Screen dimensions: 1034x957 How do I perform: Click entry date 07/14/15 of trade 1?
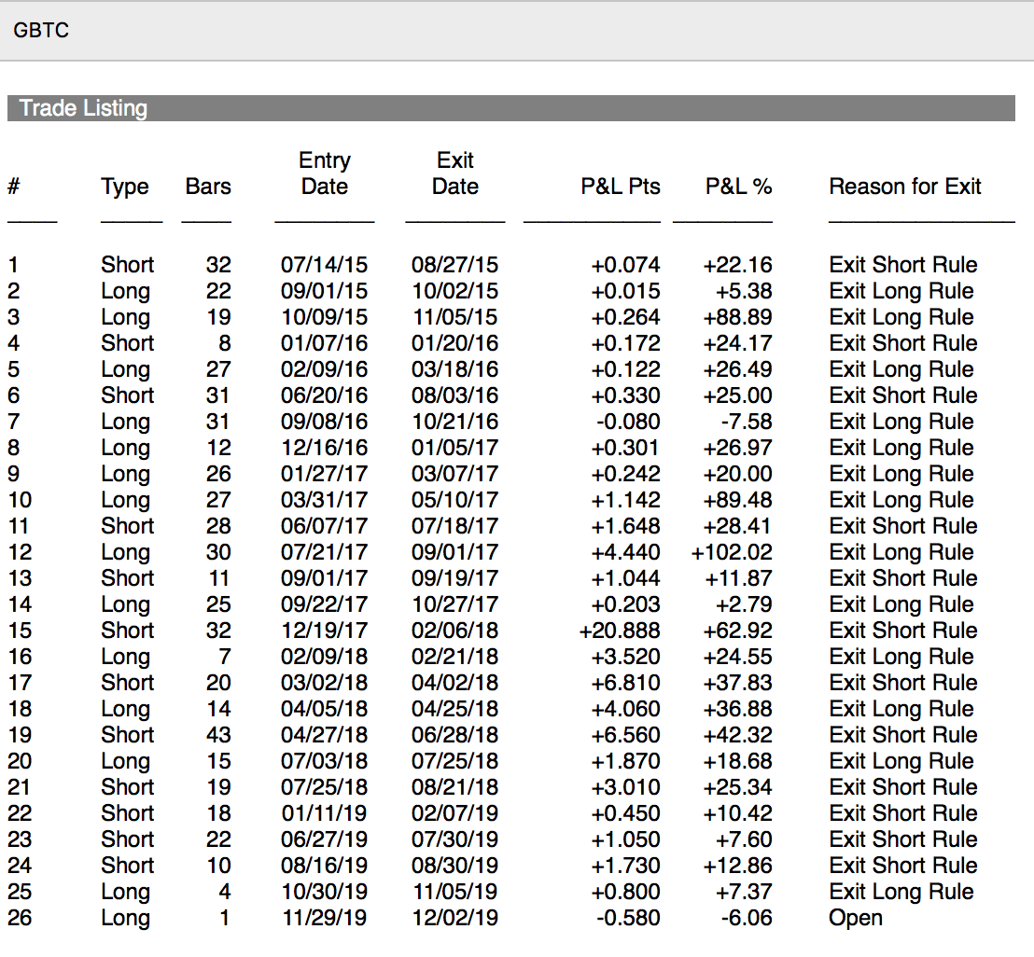coord(324,265)
